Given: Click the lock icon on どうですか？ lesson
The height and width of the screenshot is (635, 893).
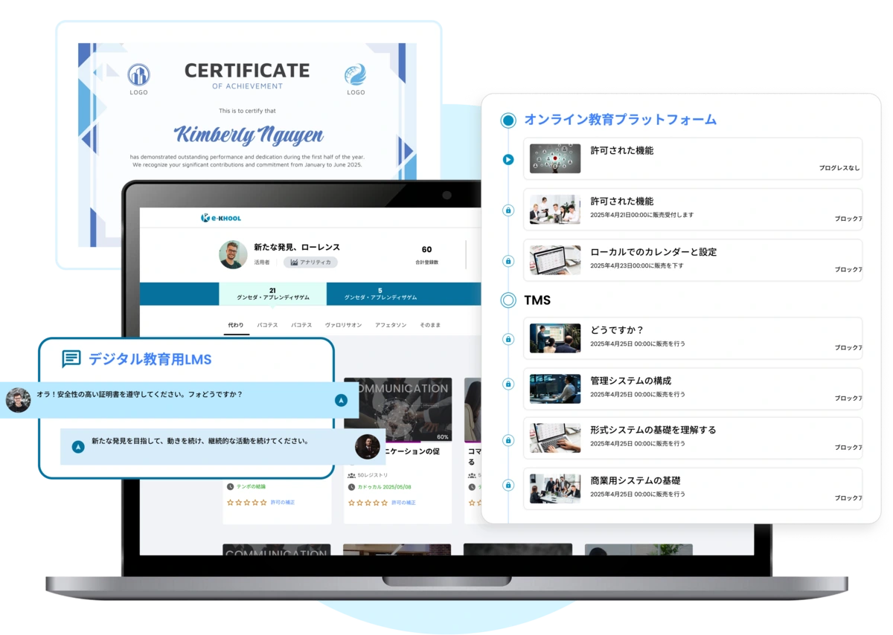Looking at the screenshot, I should point(509,339).
